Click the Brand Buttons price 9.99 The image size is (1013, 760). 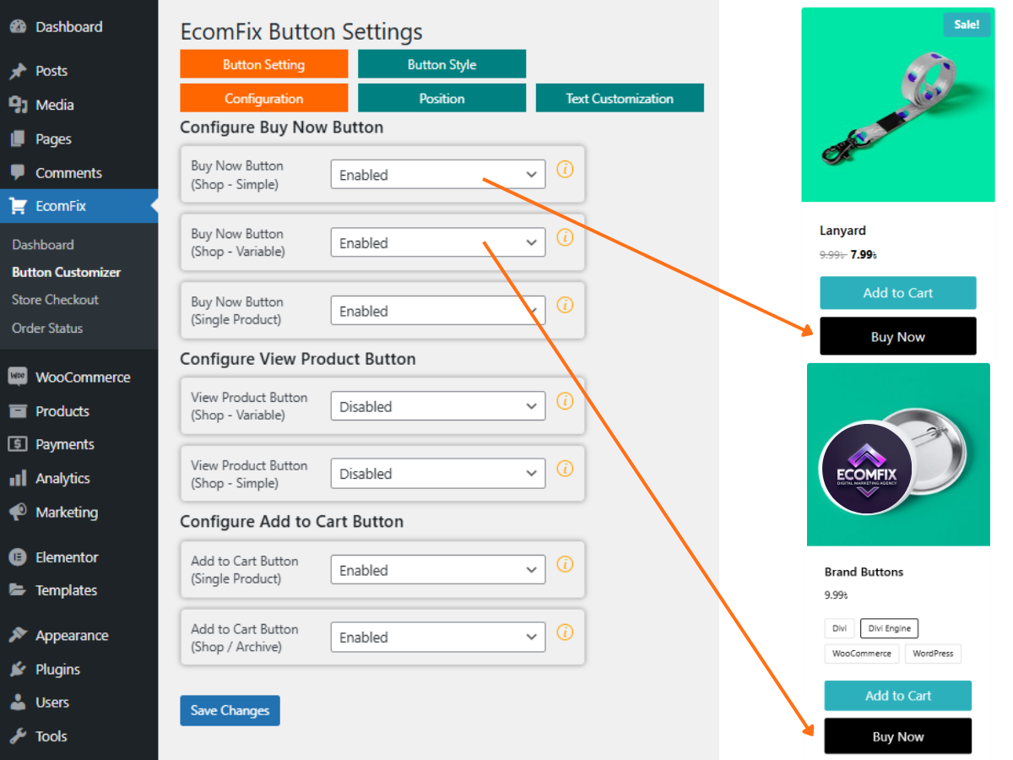point(836,595)
